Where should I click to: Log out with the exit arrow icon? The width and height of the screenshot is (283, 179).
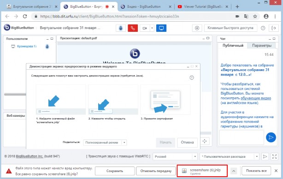[x=274, y=28]
